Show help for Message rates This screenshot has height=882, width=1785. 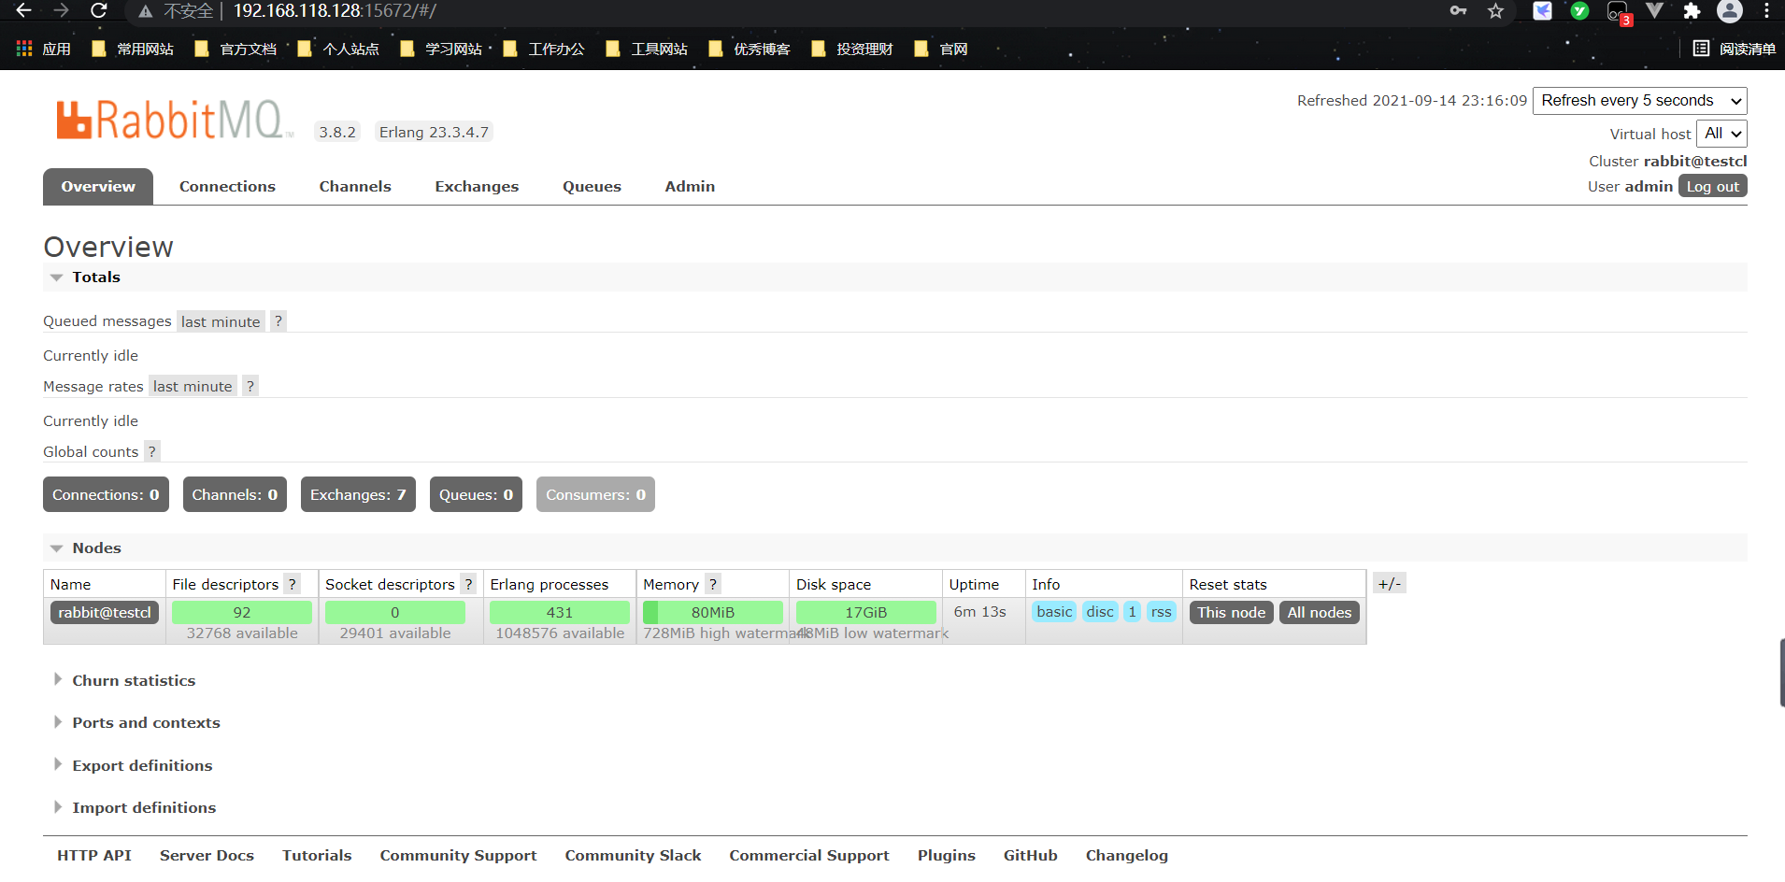pos(250,386)
